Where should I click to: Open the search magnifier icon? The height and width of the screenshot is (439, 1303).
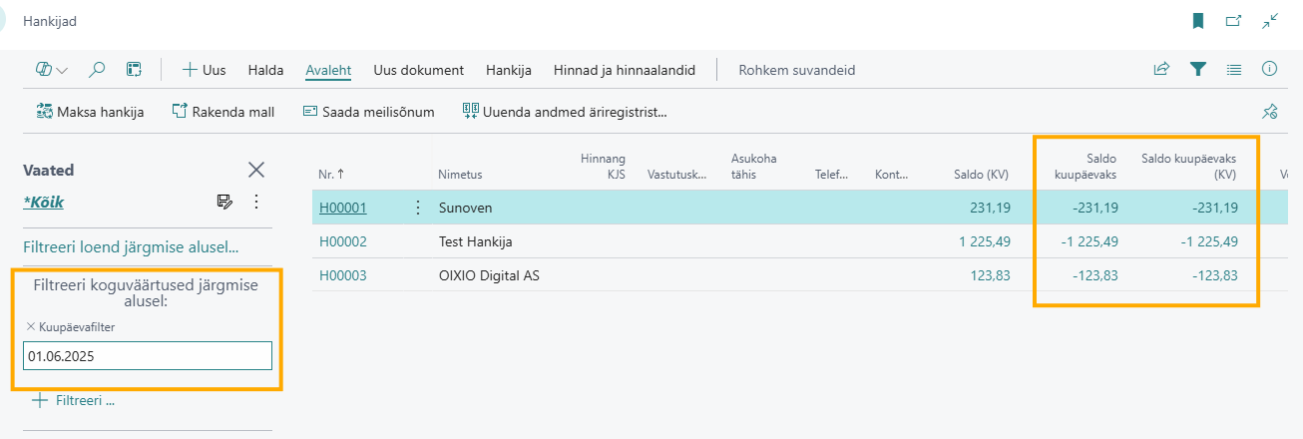pos(97,70)
